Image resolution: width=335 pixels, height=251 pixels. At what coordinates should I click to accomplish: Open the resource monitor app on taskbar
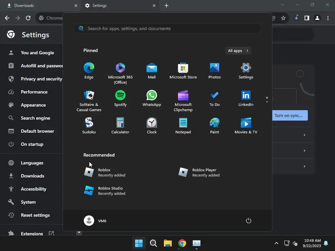pos(197,243)
